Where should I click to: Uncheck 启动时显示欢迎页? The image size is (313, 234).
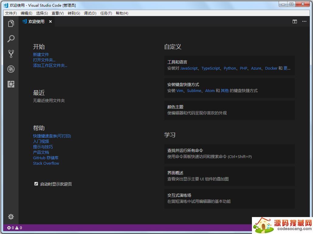(x=36, y=184)
